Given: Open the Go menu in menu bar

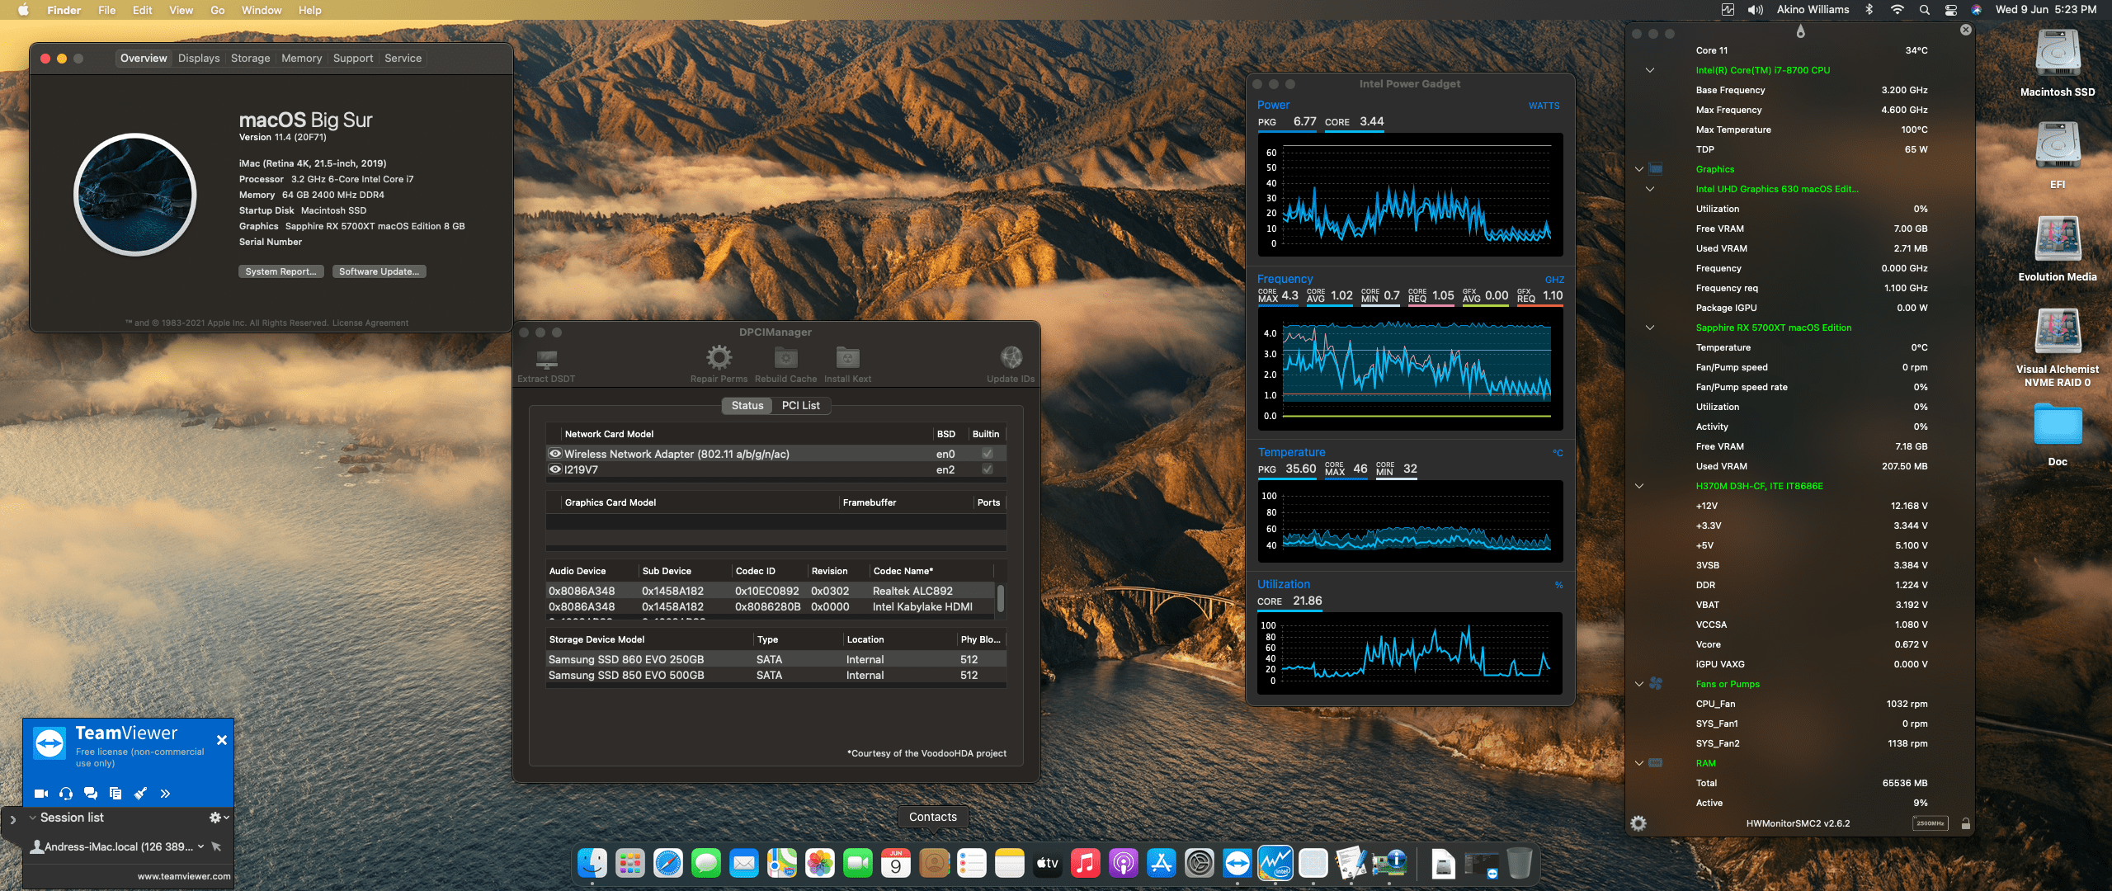Looking at the screenshot, I should click(x=218, y=10).
